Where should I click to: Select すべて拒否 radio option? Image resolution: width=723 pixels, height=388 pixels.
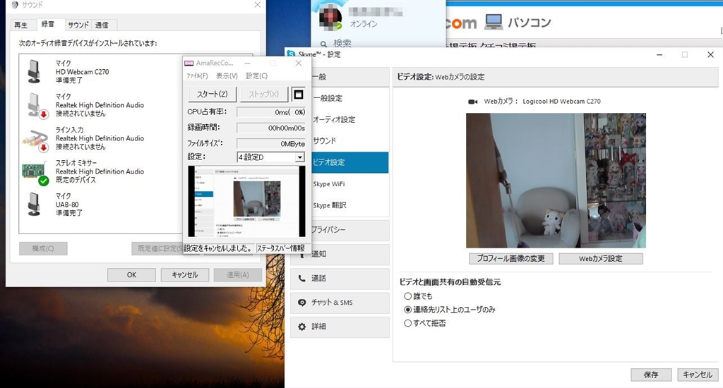click(407, 324)
